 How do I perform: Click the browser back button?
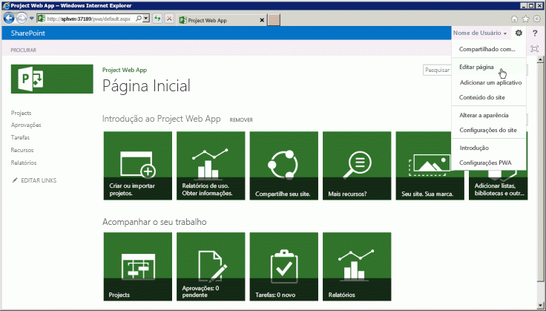coord(10,18)
